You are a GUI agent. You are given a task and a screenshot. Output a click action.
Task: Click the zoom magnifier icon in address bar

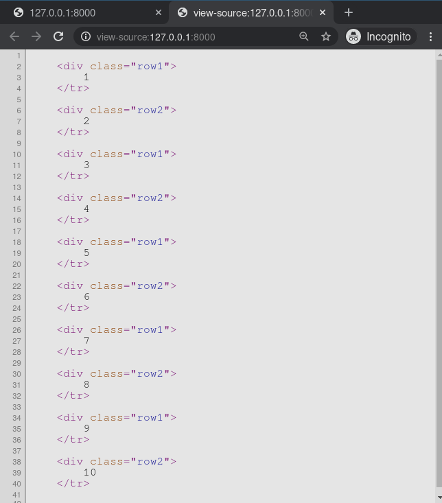tap(304, 36)
